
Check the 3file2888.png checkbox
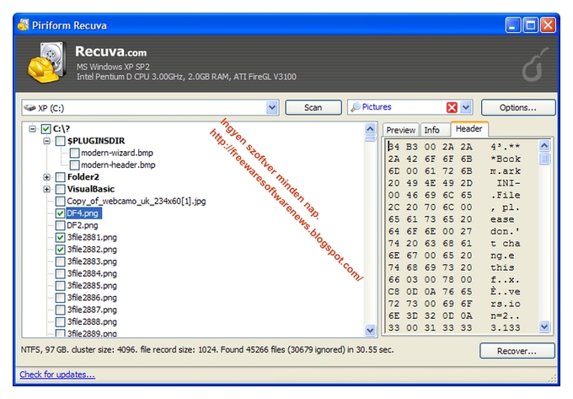[x=61, y=322]
